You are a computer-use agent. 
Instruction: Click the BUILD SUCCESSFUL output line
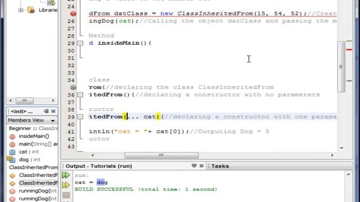pos(146,190)
